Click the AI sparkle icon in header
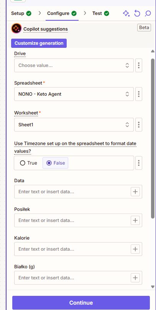 coord(126,13)
